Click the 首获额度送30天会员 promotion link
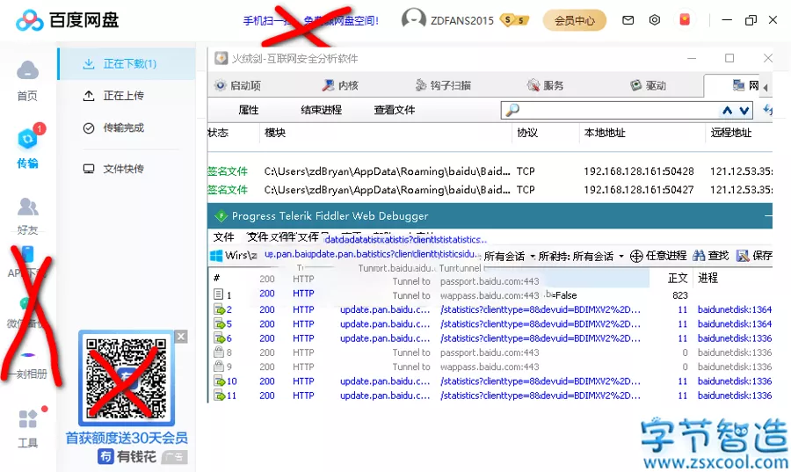Viewport: 791px width, 472px height. (127, 438)
